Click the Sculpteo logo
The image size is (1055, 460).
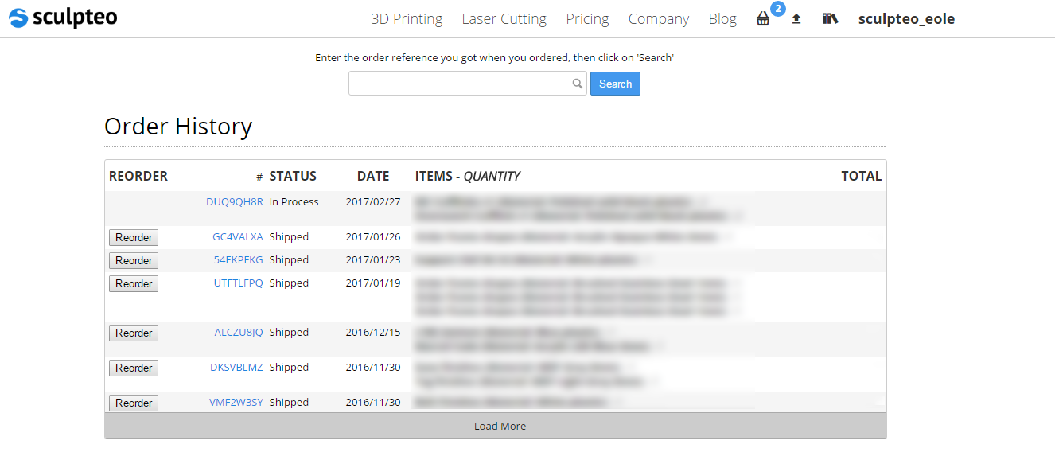tap(63, 18)
